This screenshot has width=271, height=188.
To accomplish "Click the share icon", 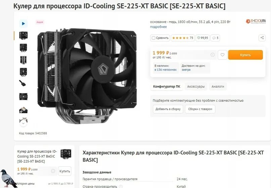I will (x=262, y=38).
